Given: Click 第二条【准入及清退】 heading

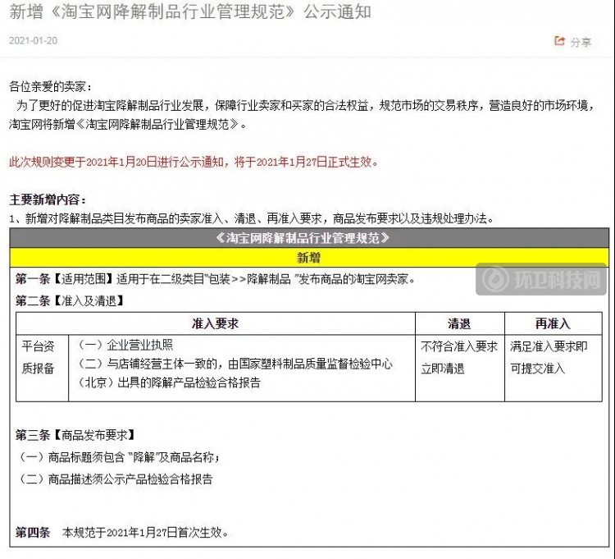Looking at the screenshot, I should pyautogui.click(x=70, y=300).
